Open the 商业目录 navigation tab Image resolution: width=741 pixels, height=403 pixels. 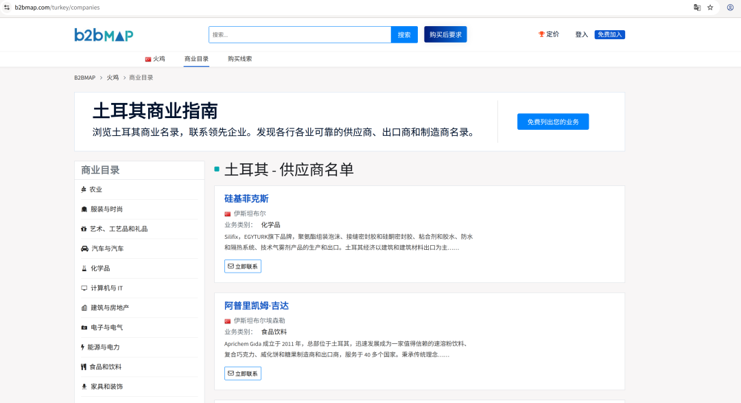196,59
